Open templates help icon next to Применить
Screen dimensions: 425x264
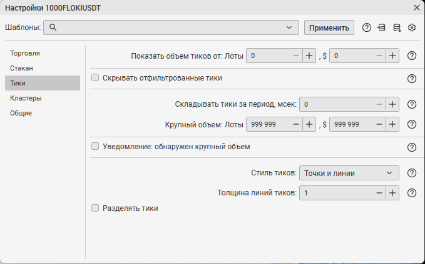pyautogui.click(x=367, y=27)
